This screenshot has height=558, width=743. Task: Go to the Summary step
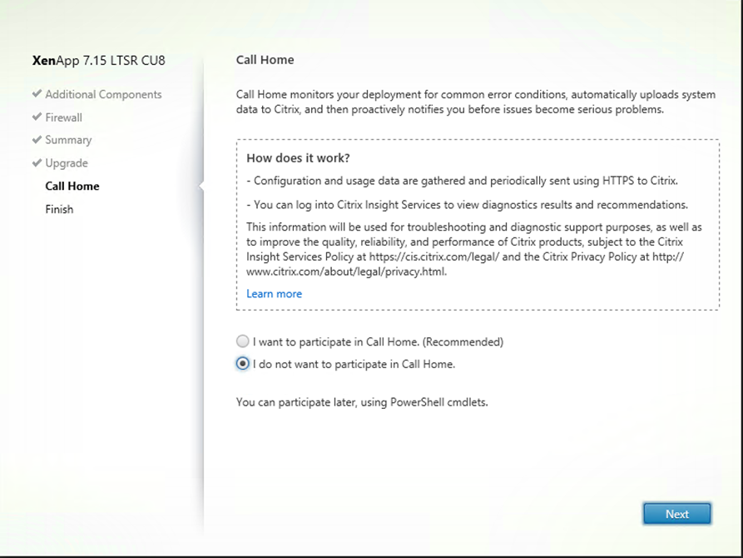coord(68,140)
